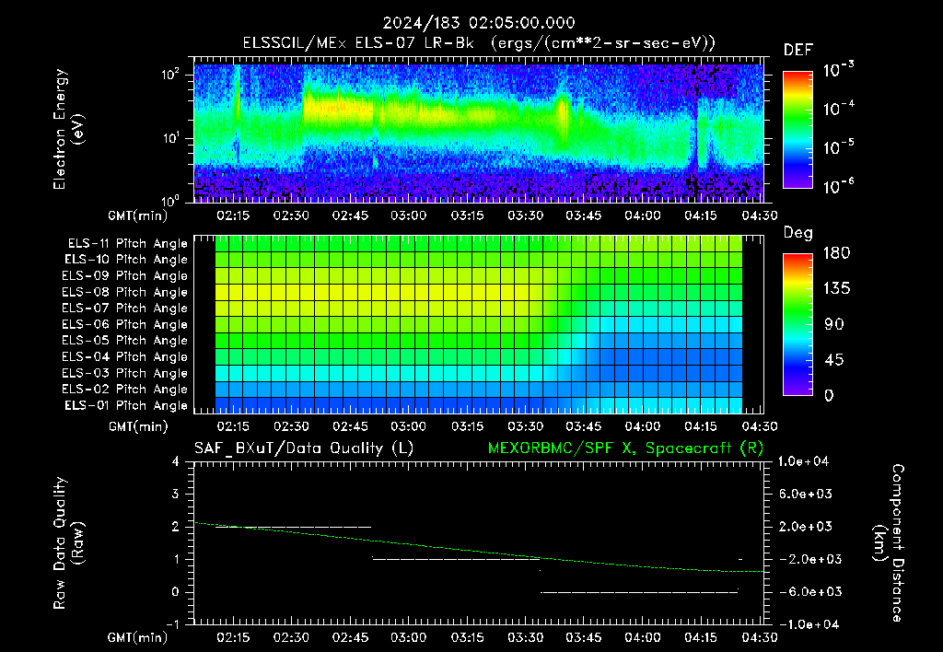Click the 3 tick on Raw Data Quality axis
Viewport: 943px width, 652px height.
[176, 494]
